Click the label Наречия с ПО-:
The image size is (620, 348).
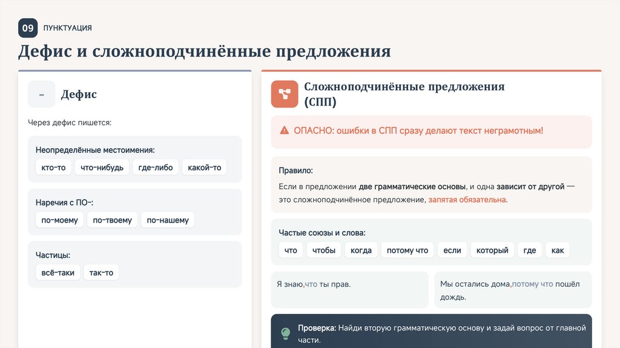click(64, 202)
